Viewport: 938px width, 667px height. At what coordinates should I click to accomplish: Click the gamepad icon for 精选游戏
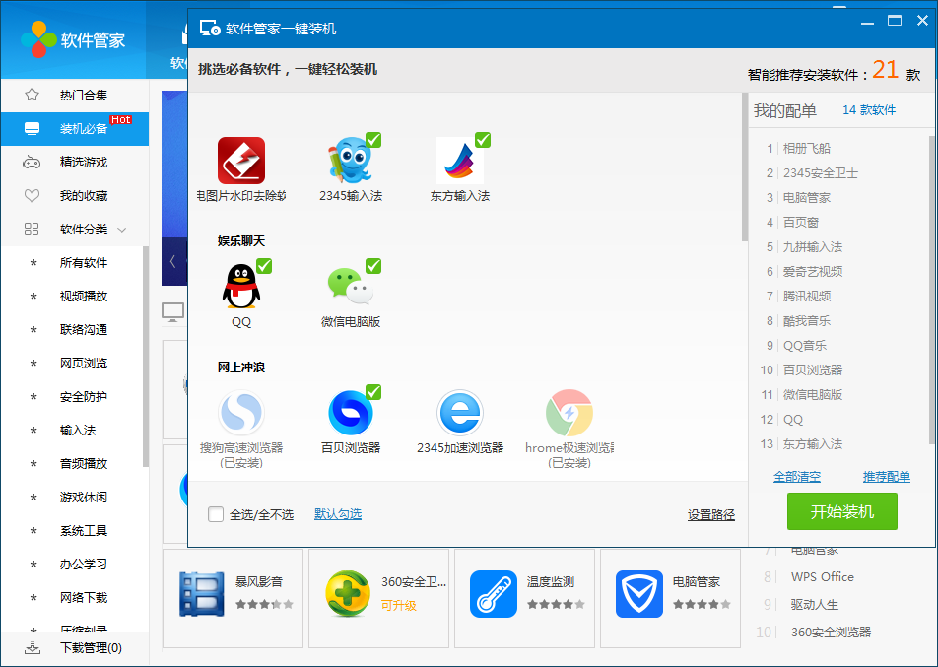[32, 163]
